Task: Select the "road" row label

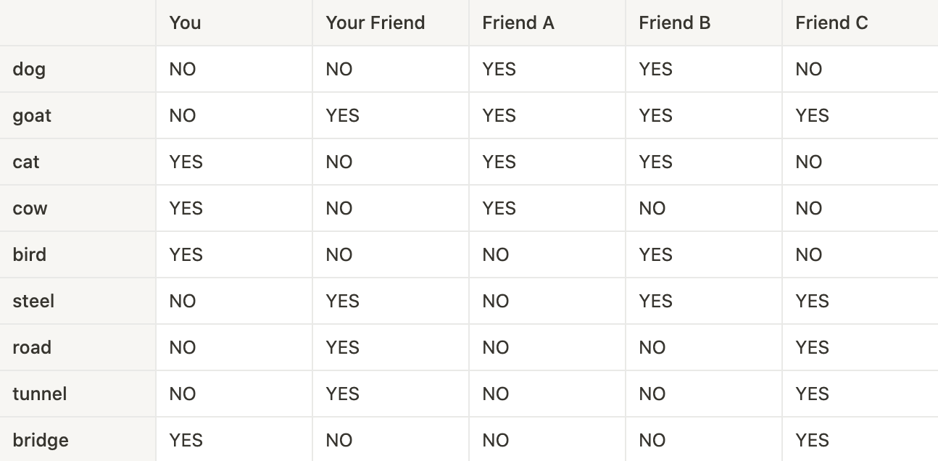Action: 32,347
